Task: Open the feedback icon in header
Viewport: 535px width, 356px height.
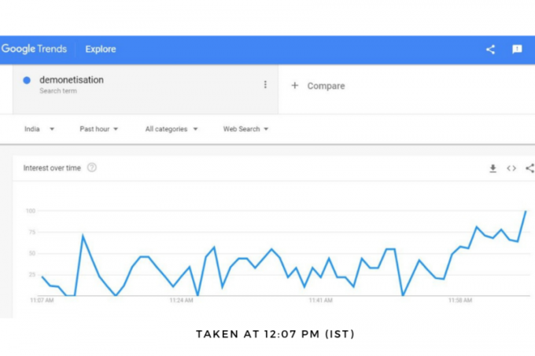Action: pos(517,50)
